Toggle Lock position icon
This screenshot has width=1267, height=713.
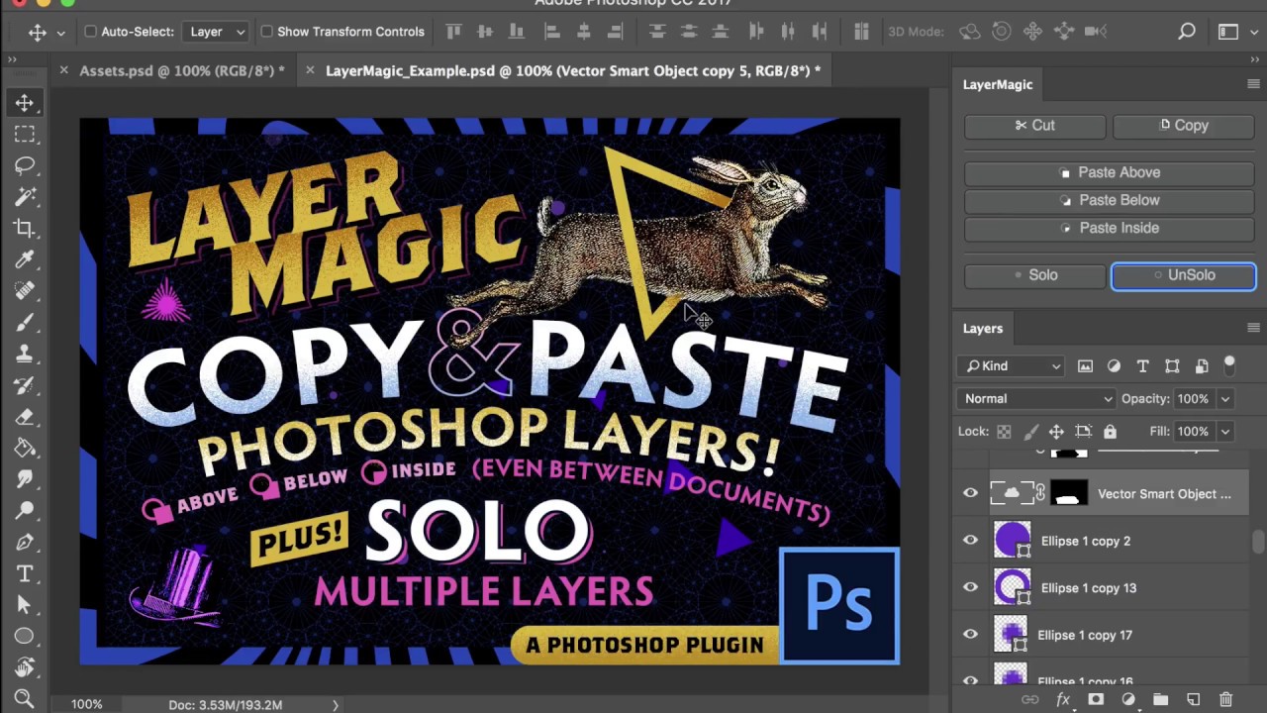(1056, 432)
